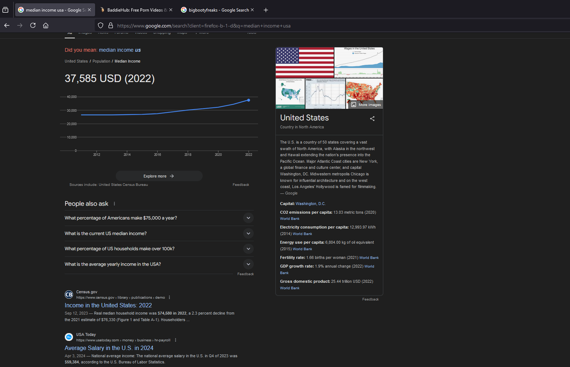Switch to the median income usa tab

[x=54, y=10]
